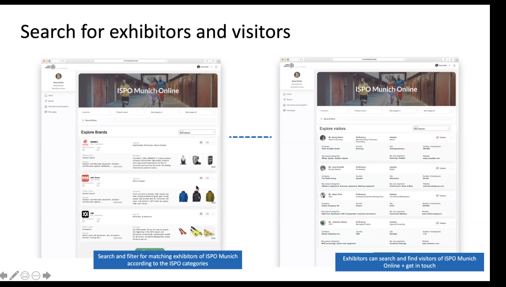This screenshot has width=506, height=287.
Task: Open Countries filter in Explore visitors window
Action: click(335, 111)
